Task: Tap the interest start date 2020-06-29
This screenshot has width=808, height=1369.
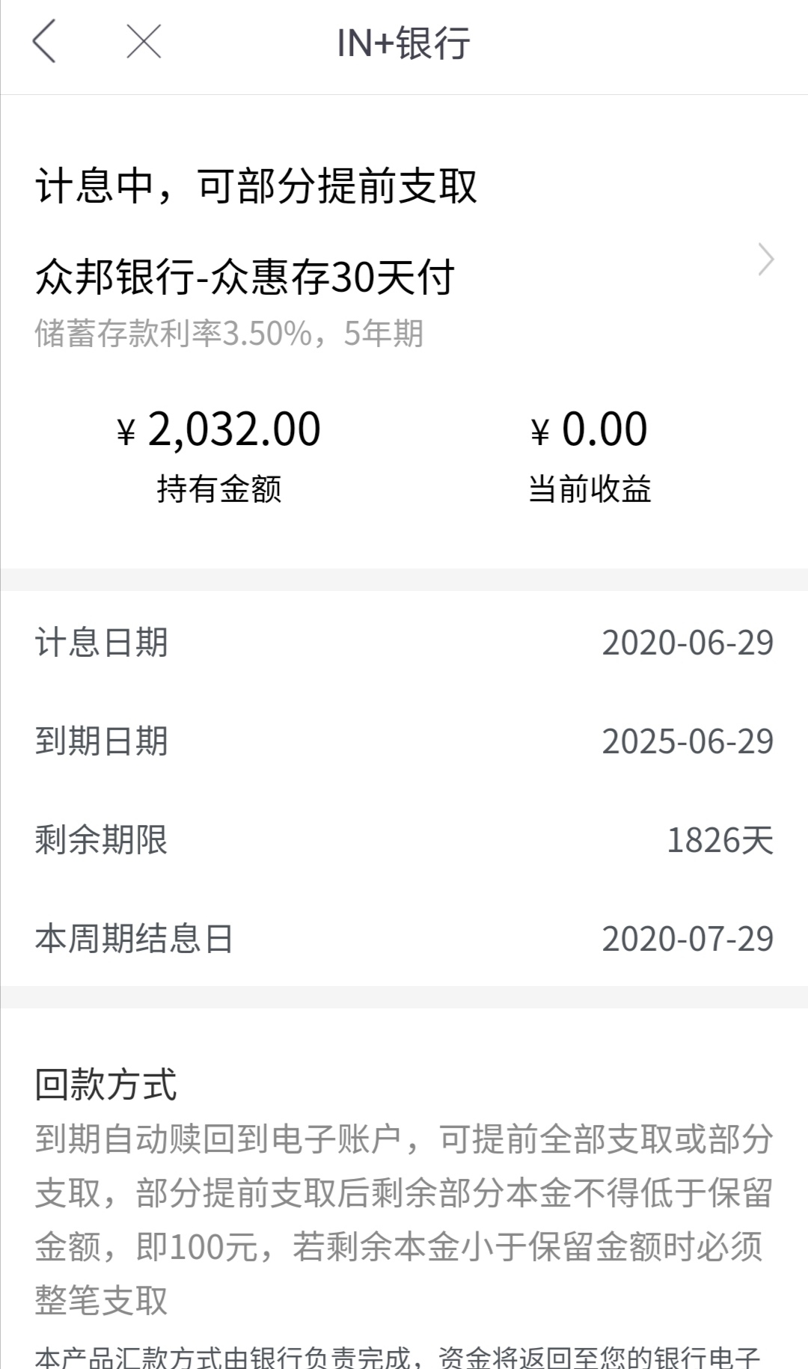Action: [688, 643]
